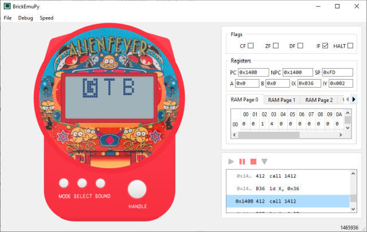Select RAM cell under column 00
The width and height of the screenshot is (367, 232).
pyautogui.click(x=245, y=124)
